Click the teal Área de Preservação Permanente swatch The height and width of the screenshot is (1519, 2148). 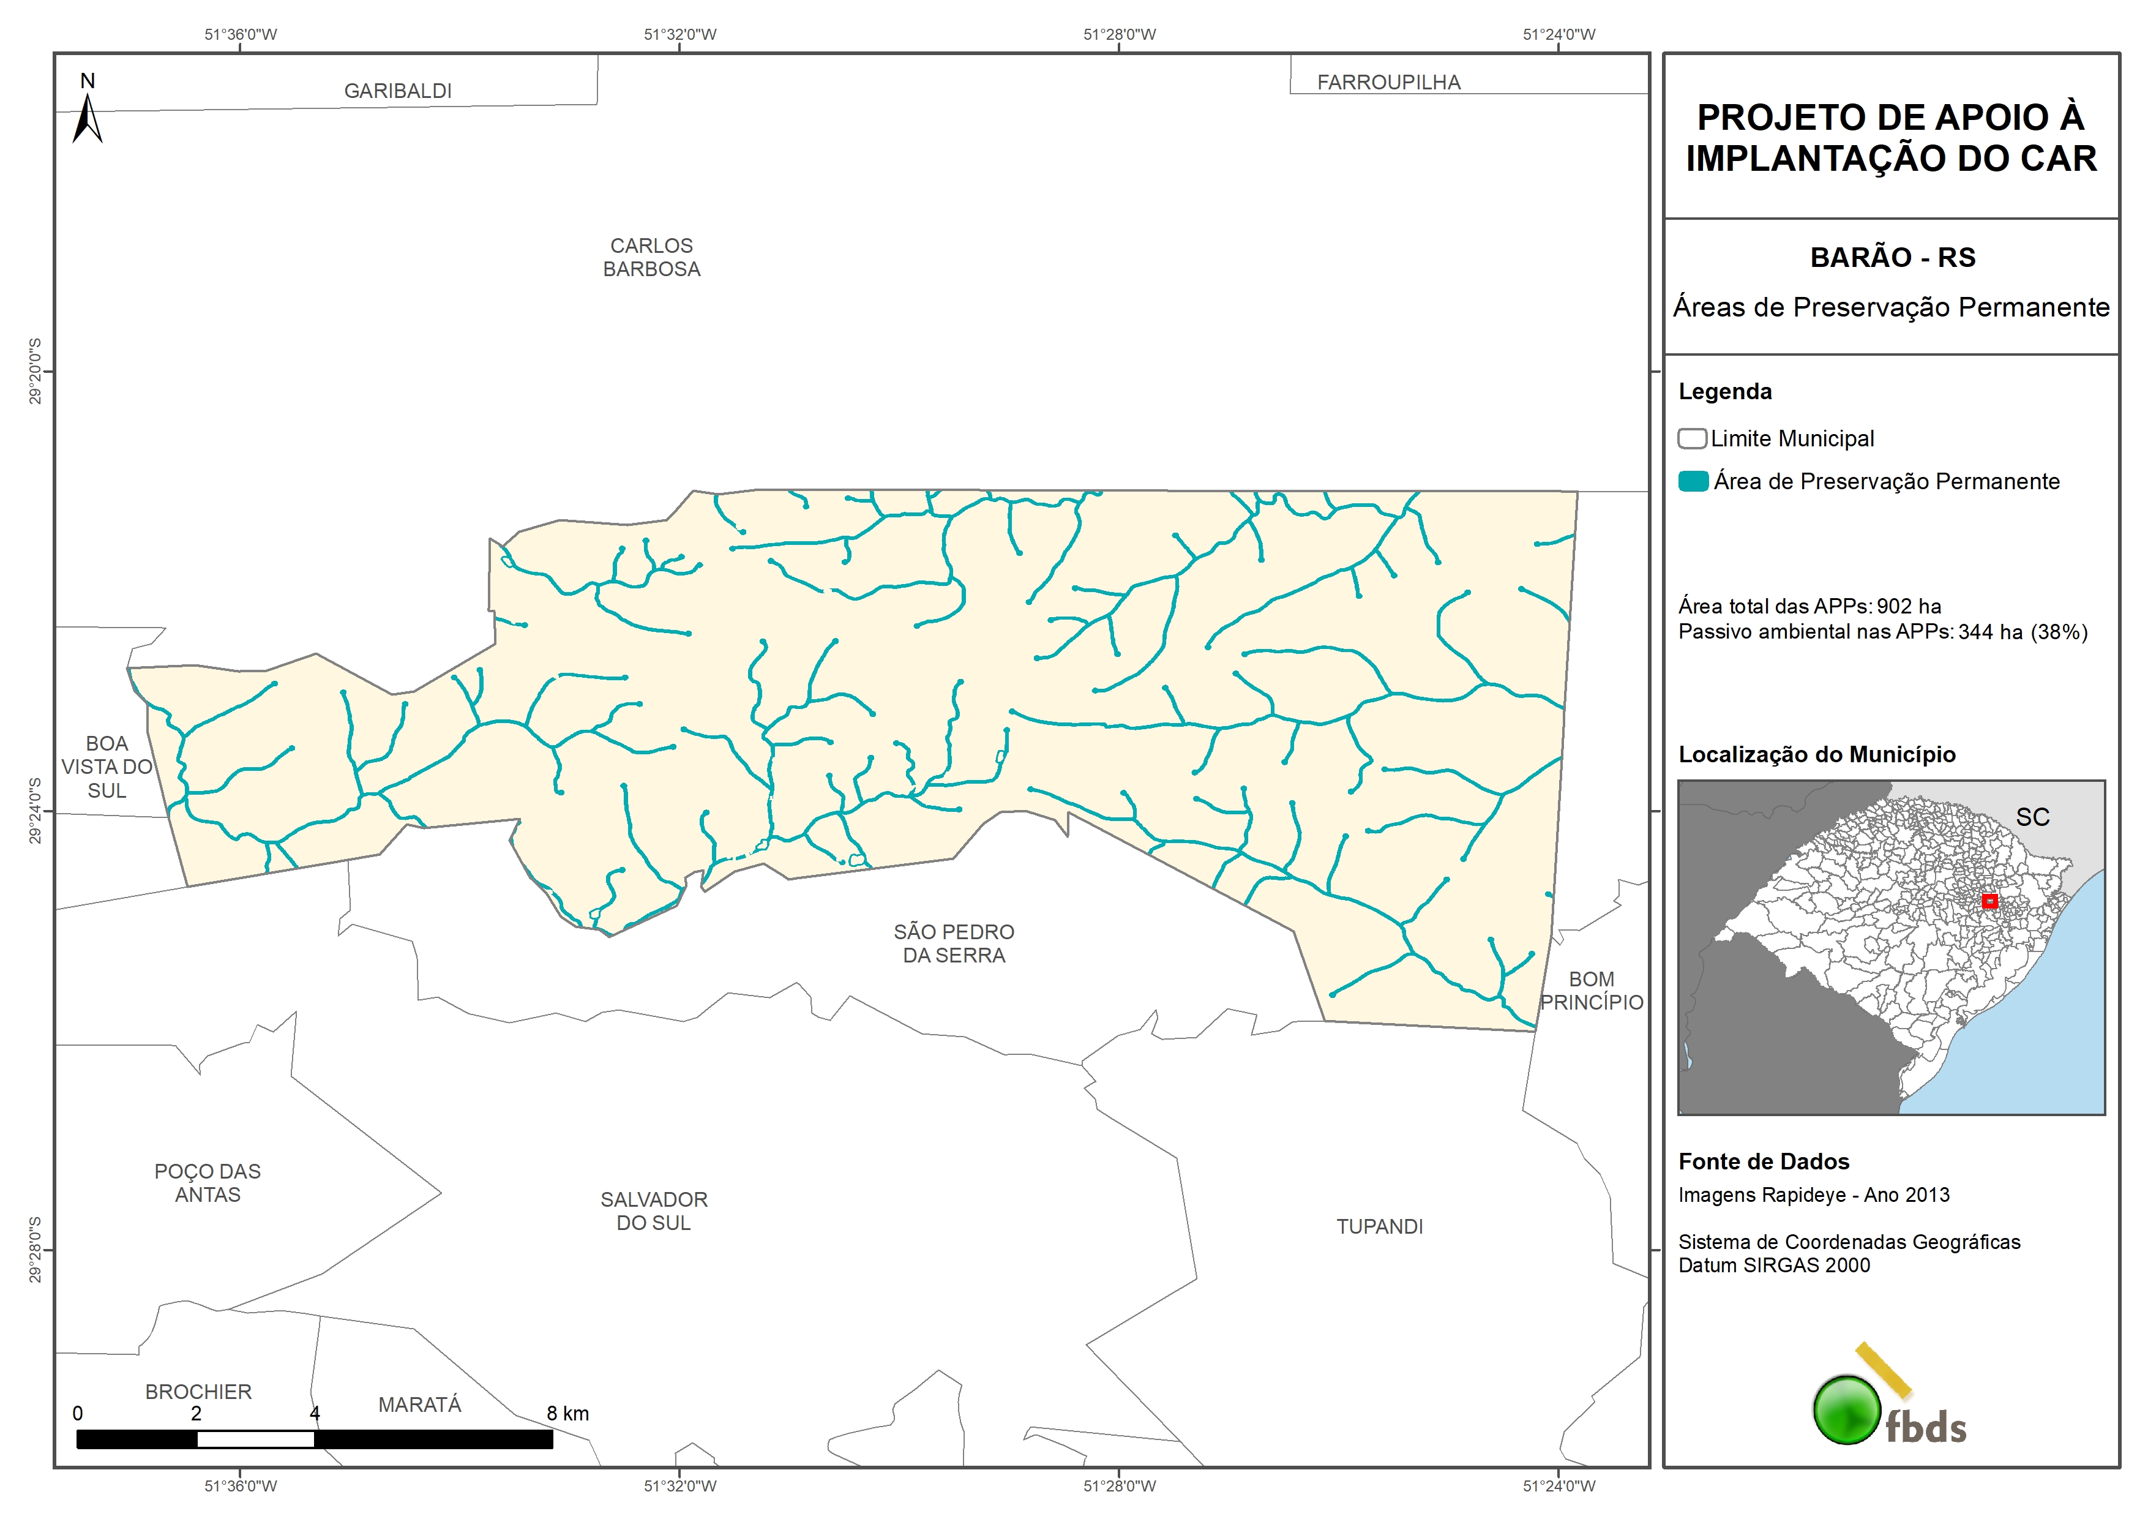coord(1693,481)
